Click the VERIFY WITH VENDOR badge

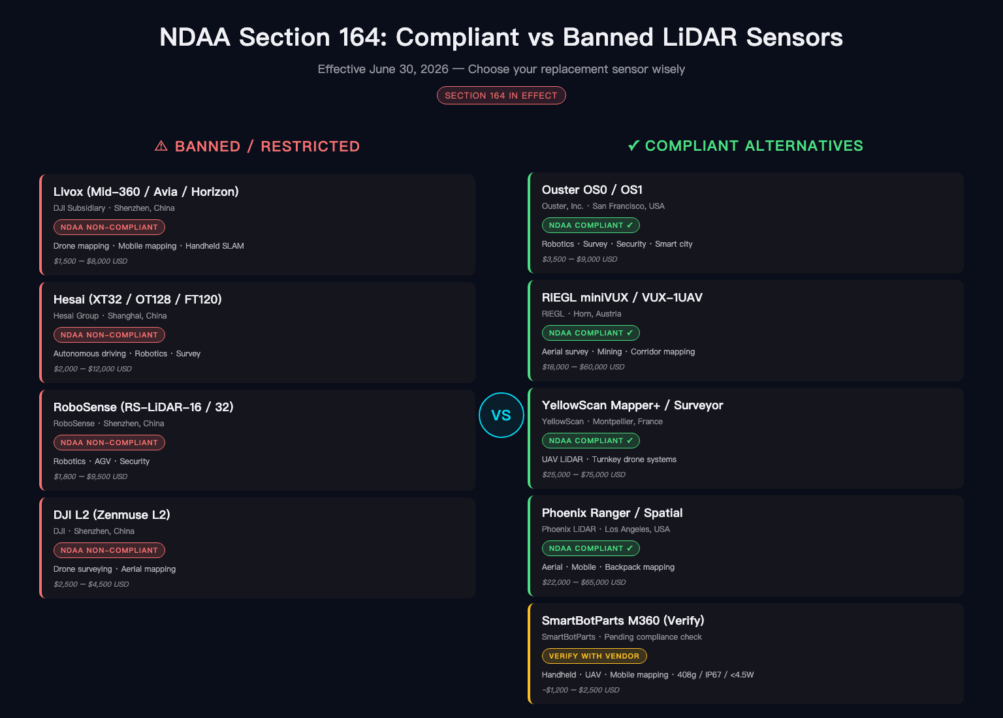click(x=594, y=656)
